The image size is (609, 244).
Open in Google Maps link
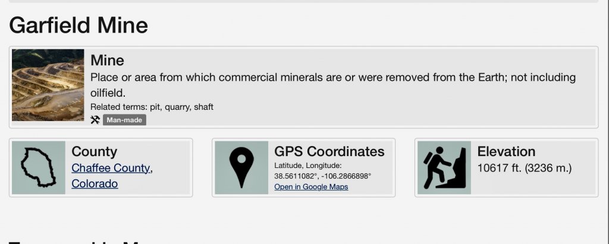pos(311,187)
